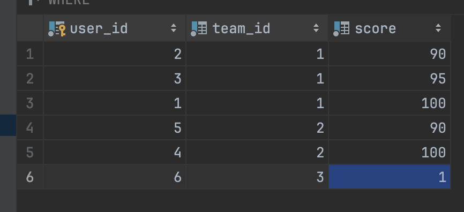The height and width of the screenshot is (212, 464).
Task: Toggle sort arrows on team_id column
Action: pyautogui.click(x=316, y=28)
